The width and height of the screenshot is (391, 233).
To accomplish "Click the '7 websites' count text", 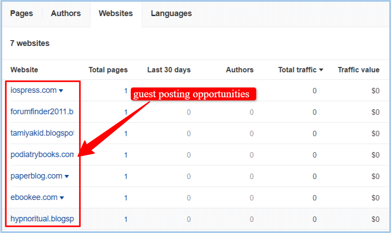I will point(29,43).
